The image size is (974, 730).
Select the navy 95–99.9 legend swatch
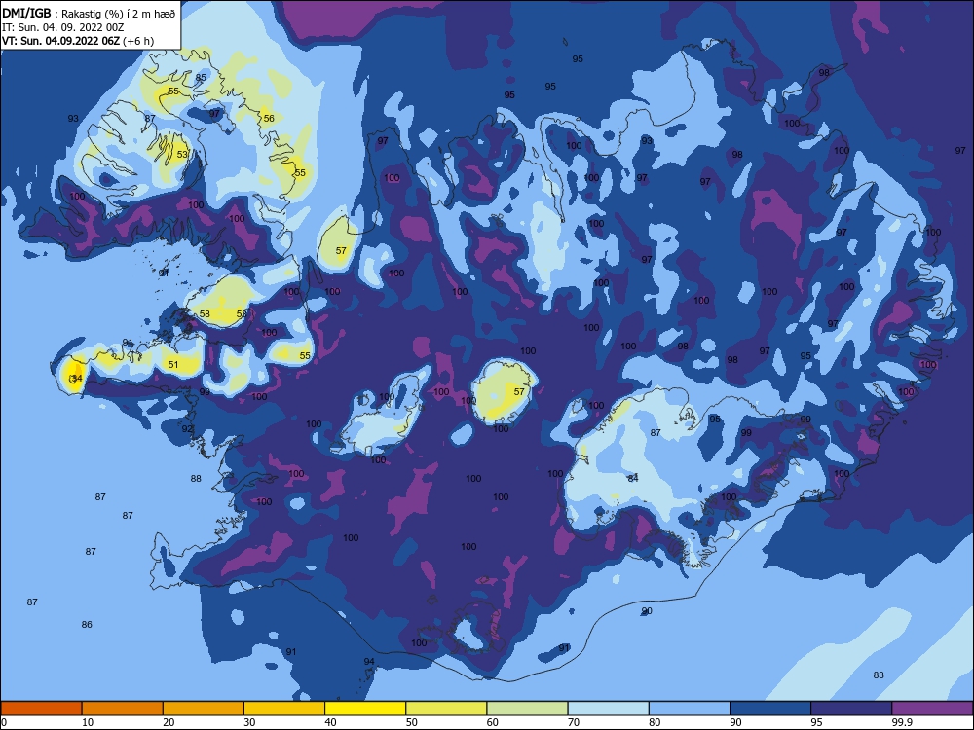pos(851,709)
